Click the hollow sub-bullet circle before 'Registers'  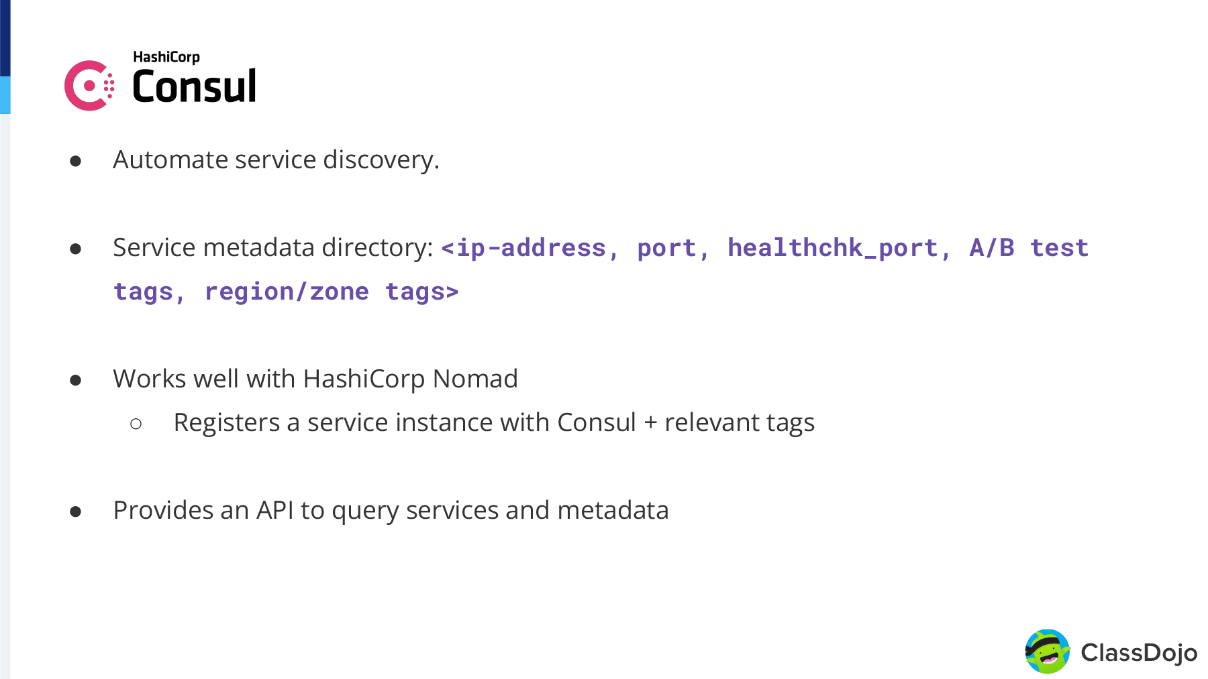(136, 424)
